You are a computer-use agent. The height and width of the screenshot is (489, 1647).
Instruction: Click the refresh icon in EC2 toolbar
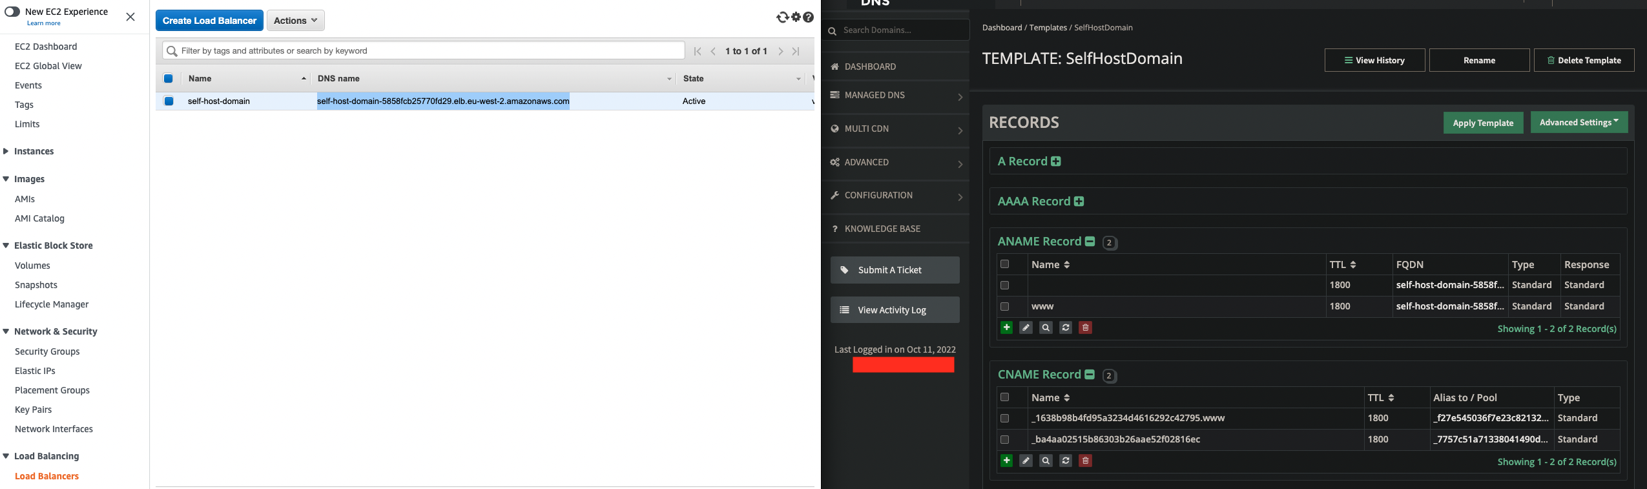tap(782, 17)
